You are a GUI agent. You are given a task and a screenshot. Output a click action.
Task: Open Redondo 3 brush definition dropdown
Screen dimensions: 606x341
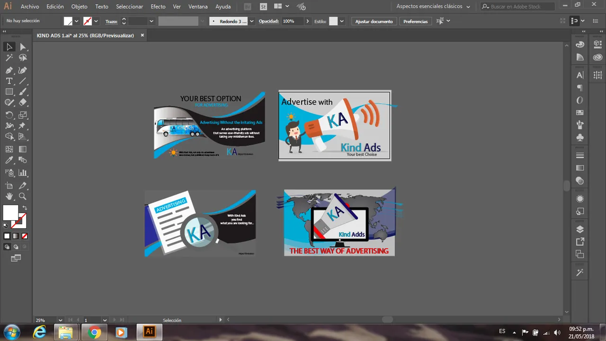[251, 21]
